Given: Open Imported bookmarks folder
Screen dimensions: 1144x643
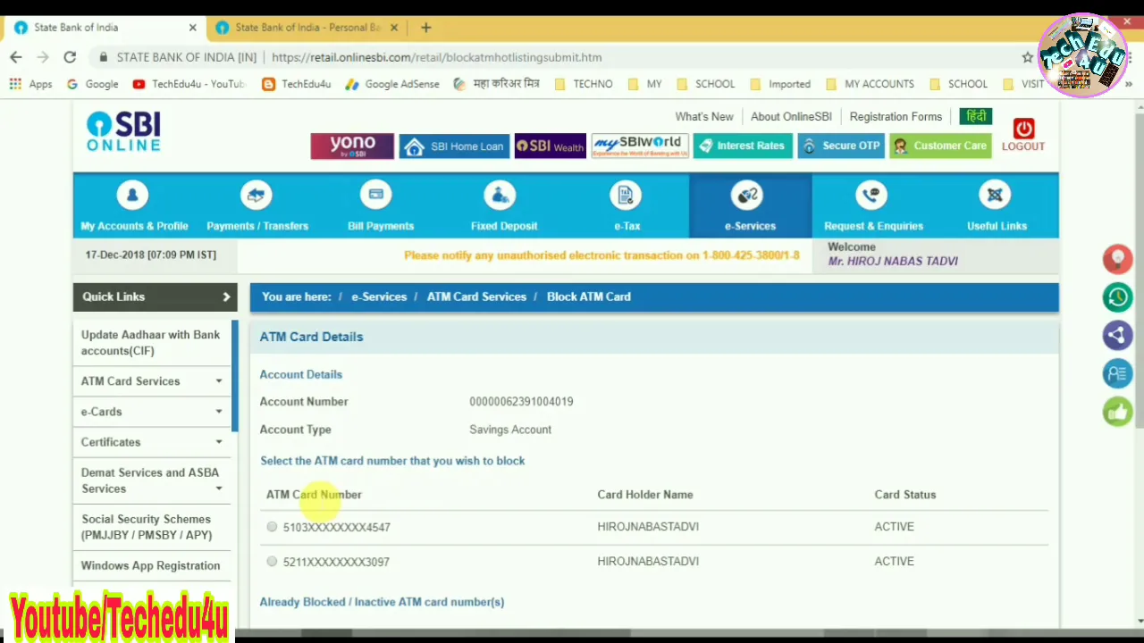Looking at the screenshot, I should coord(780,84).
